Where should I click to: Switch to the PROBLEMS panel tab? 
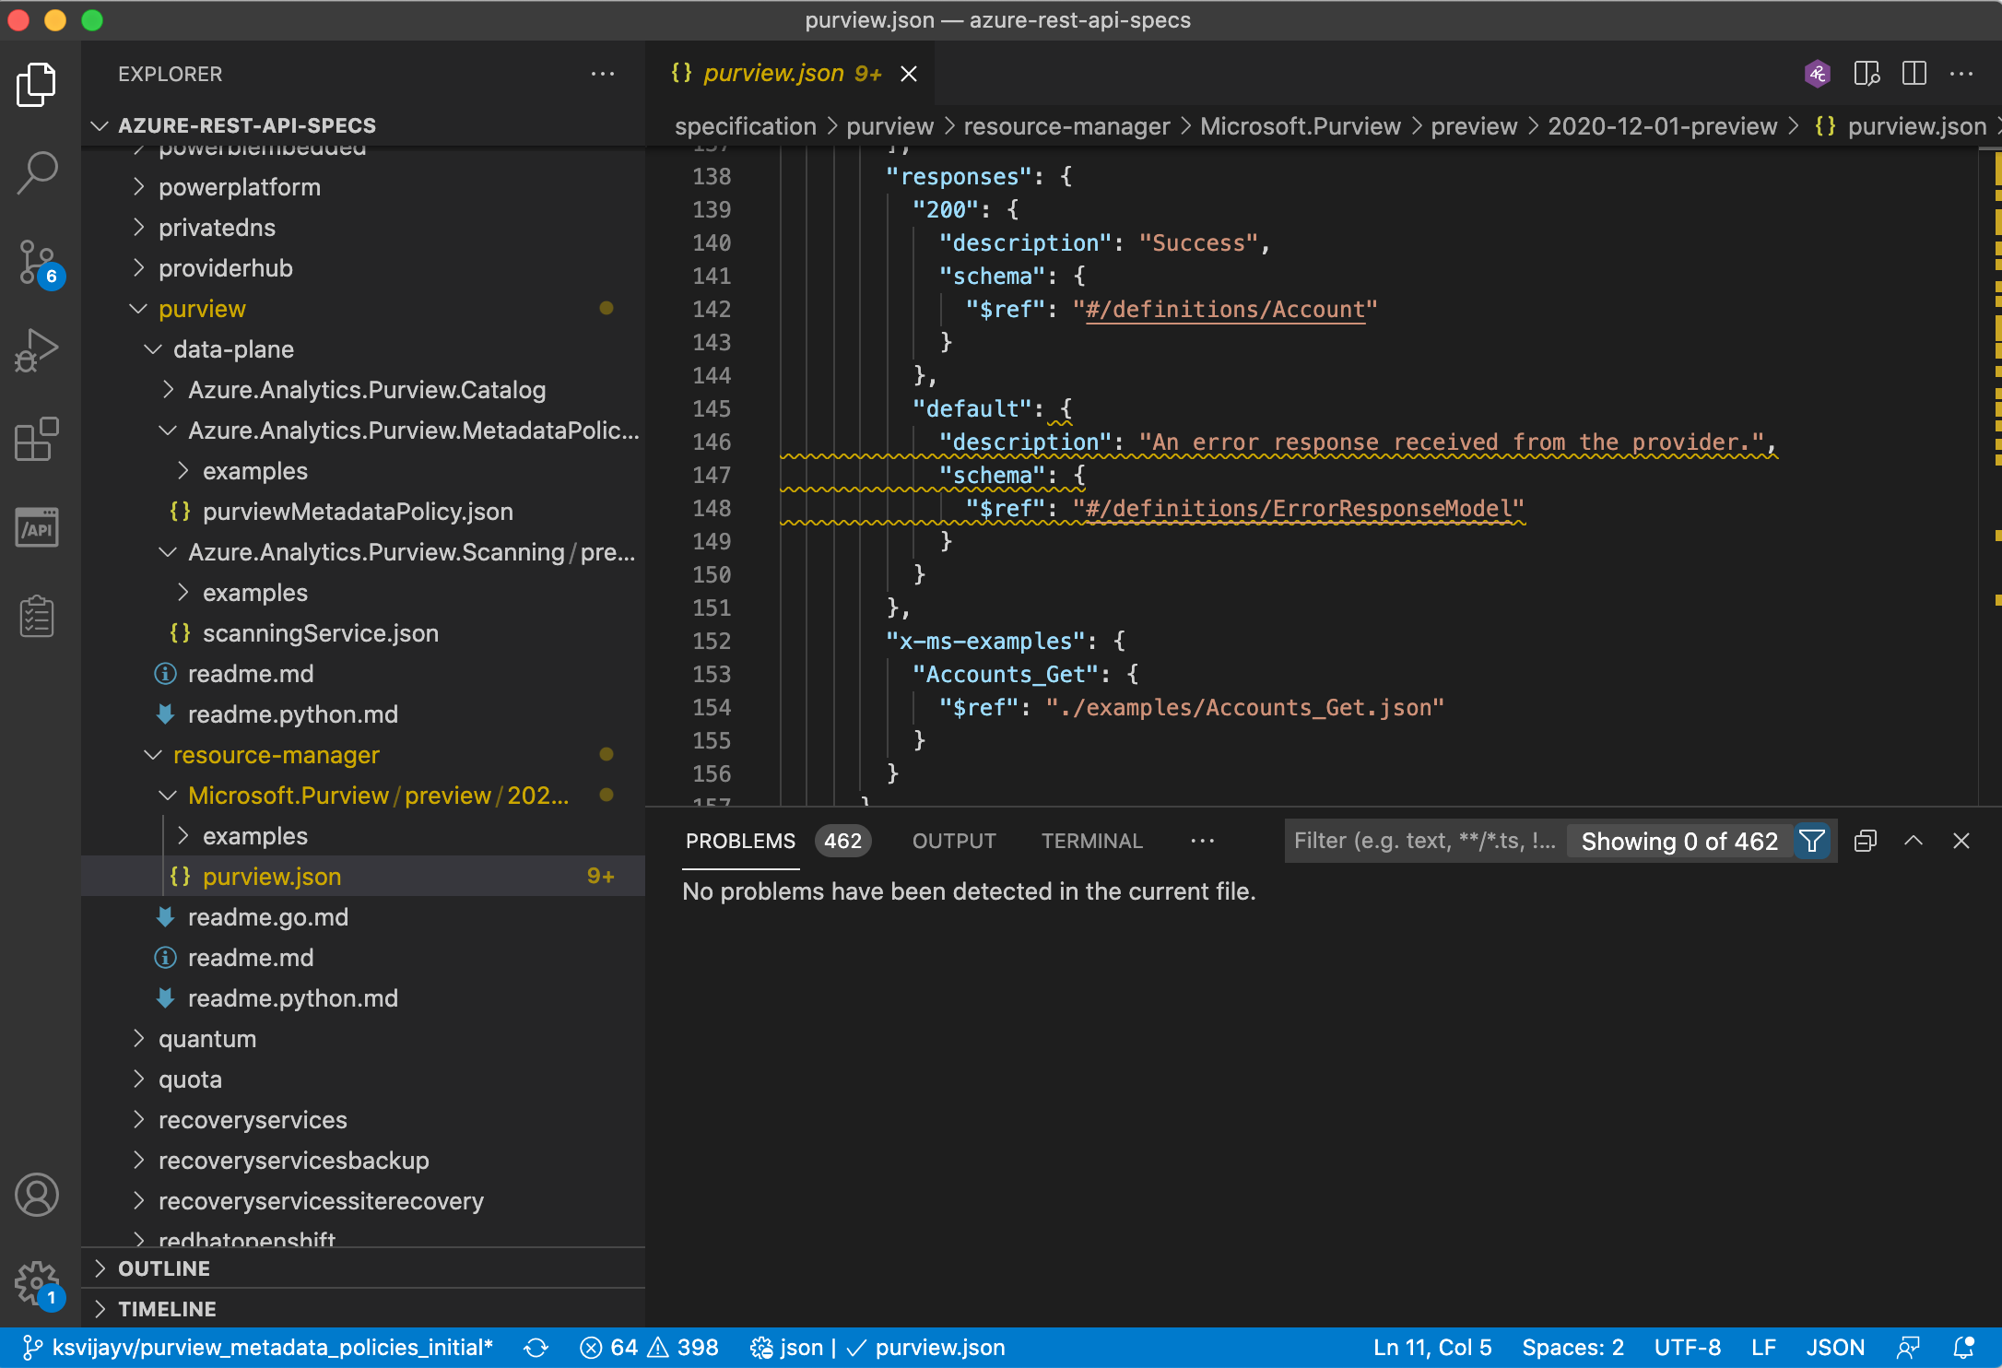click(x=740, y=841)
